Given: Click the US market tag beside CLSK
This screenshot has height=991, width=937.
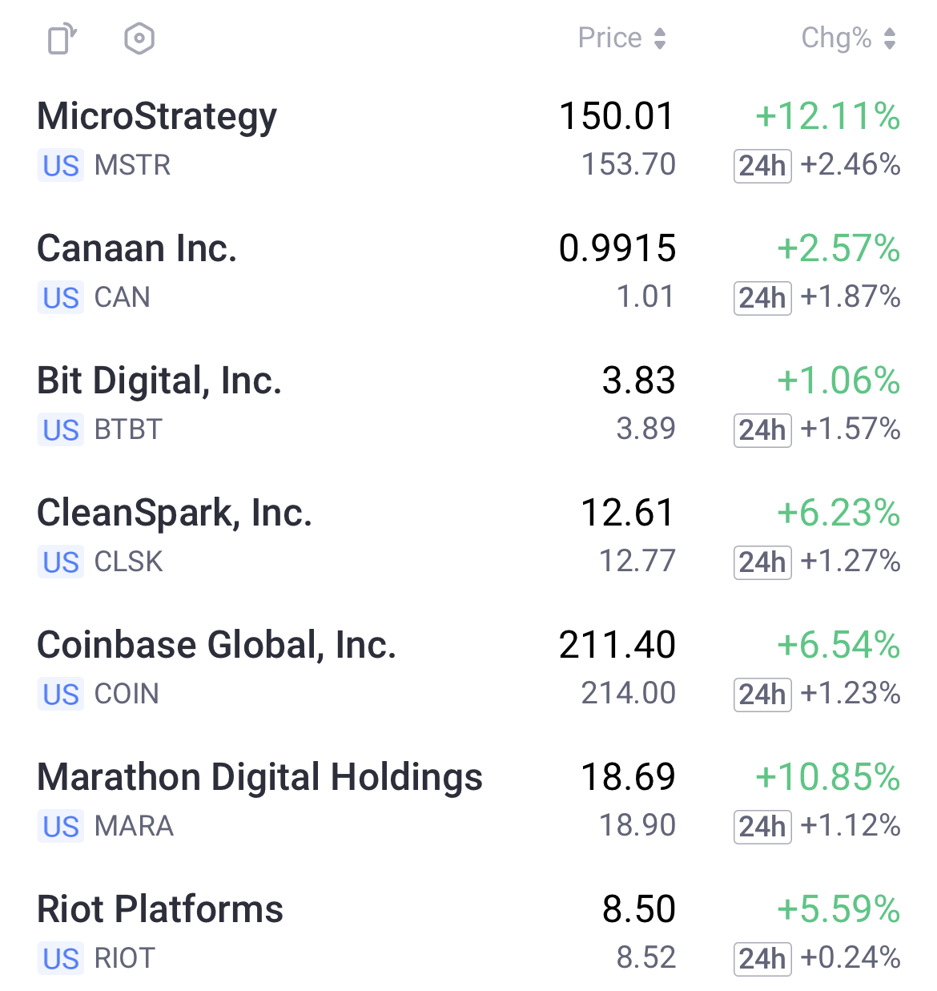Looking at the screenshot, I should click(61, 562).
